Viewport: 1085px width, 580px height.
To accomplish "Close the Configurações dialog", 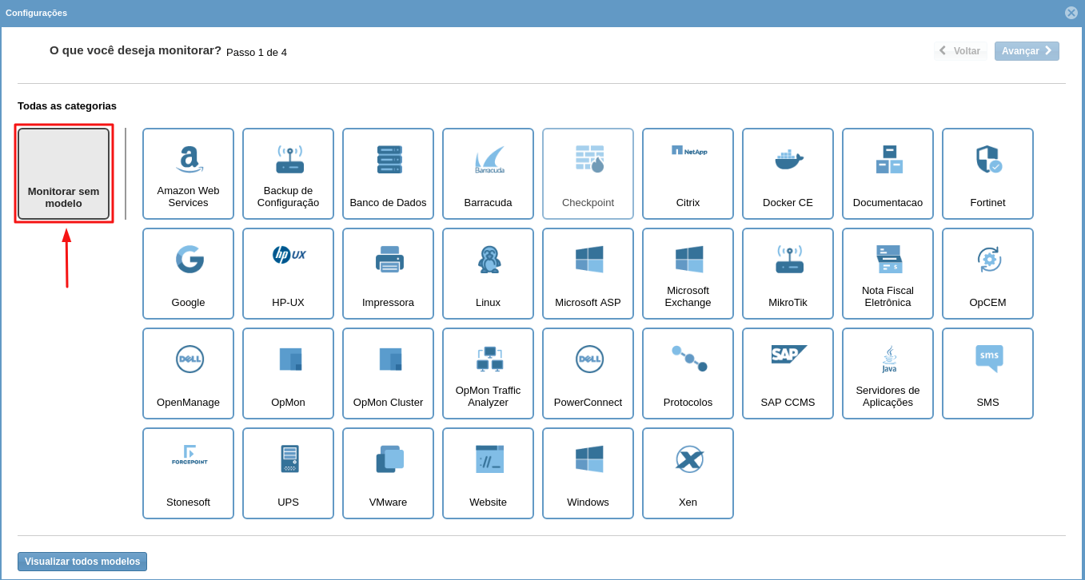I will coord(1071,13).
